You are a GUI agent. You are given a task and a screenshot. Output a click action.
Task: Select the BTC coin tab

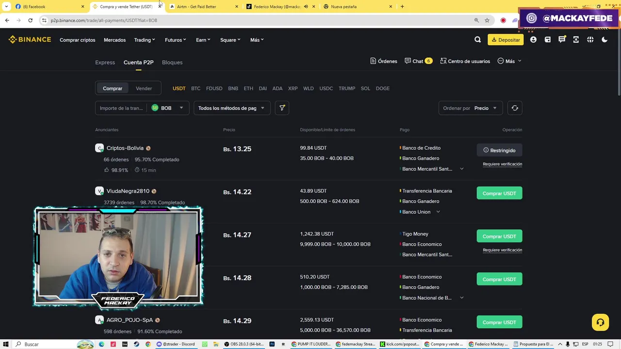pyautogui.click(x=196, y=88)
